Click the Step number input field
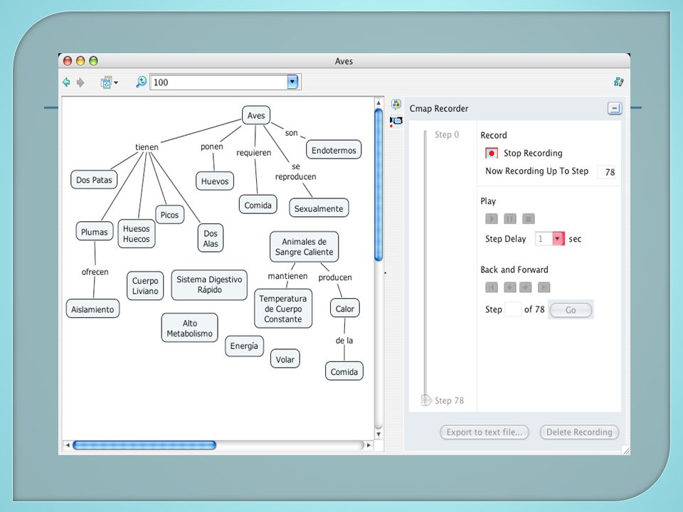The width and height of the screenshot is (683, 512). pyautogui.click(x=513, y=309)
